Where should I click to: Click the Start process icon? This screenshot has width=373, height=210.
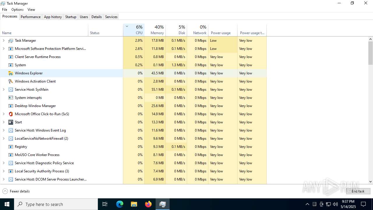point(11,122)
